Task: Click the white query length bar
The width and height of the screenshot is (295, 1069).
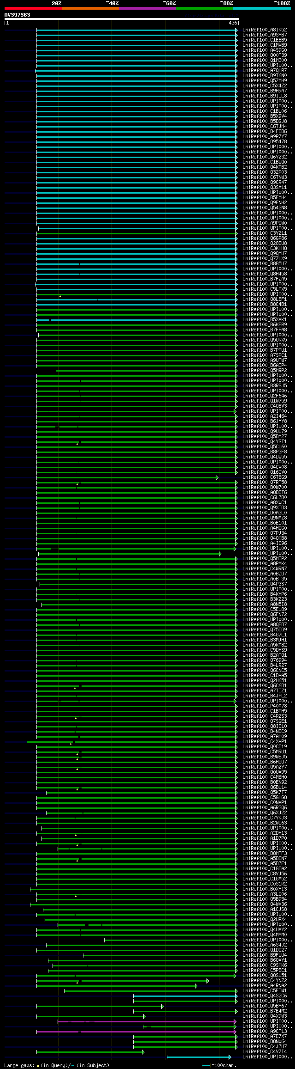Action: point(122,19)
